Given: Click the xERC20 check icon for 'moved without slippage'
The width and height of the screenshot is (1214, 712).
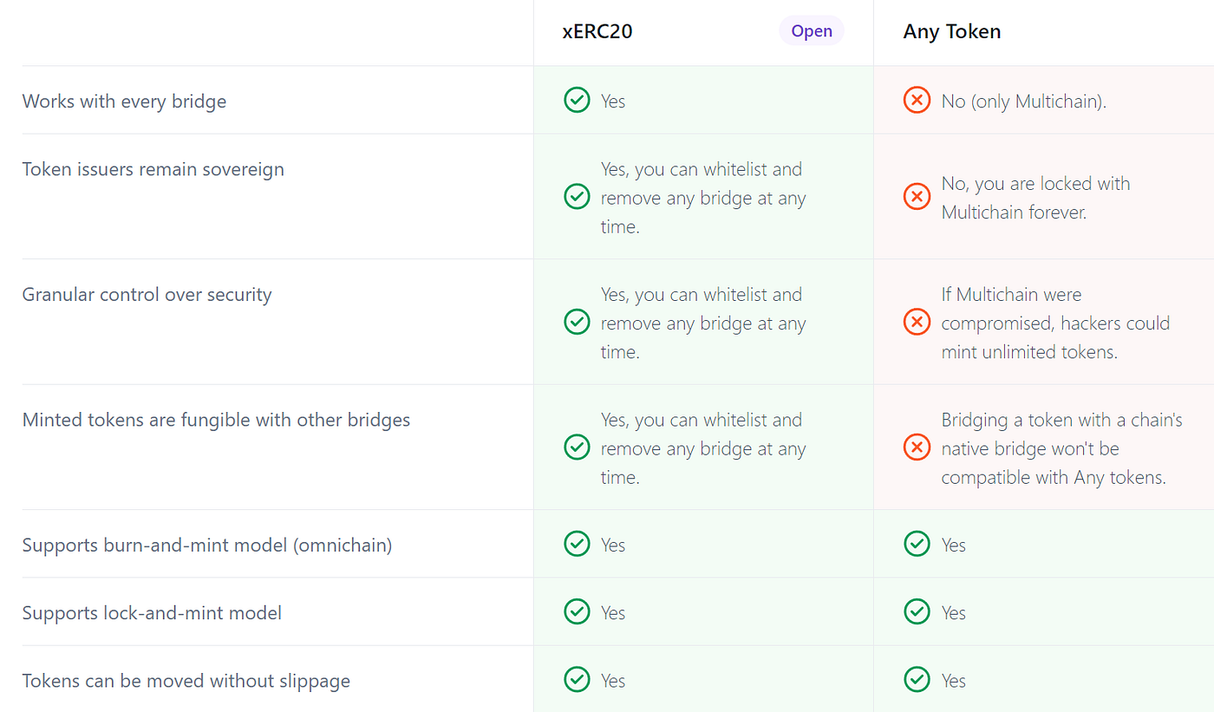Looking at the screenshot, I should click(x=577, y=680).
